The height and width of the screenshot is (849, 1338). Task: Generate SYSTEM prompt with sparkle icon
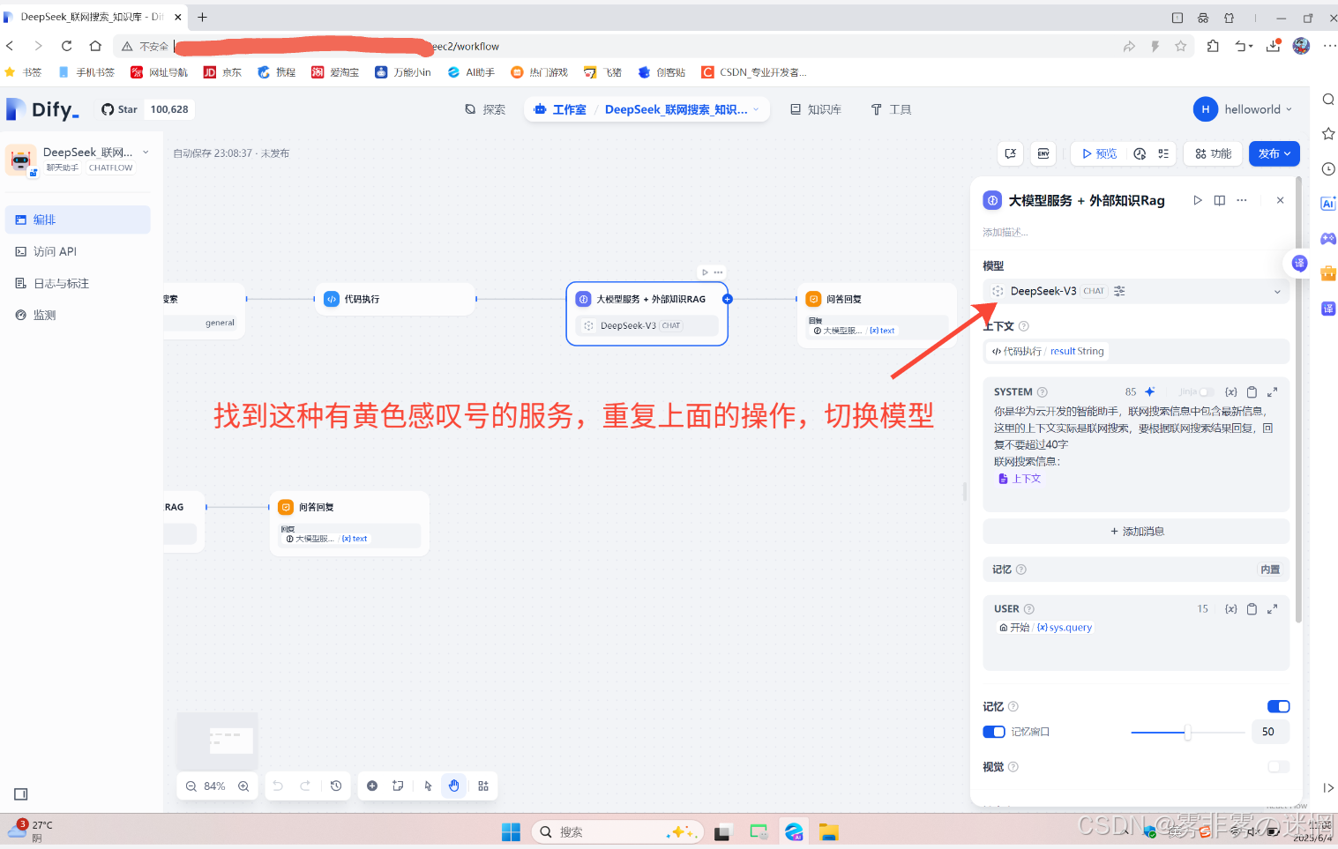pyautogui.click(x=1149, y=391)
